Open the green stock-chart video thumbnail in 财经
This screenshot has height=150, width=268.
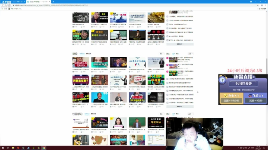[x=156, y=80]
